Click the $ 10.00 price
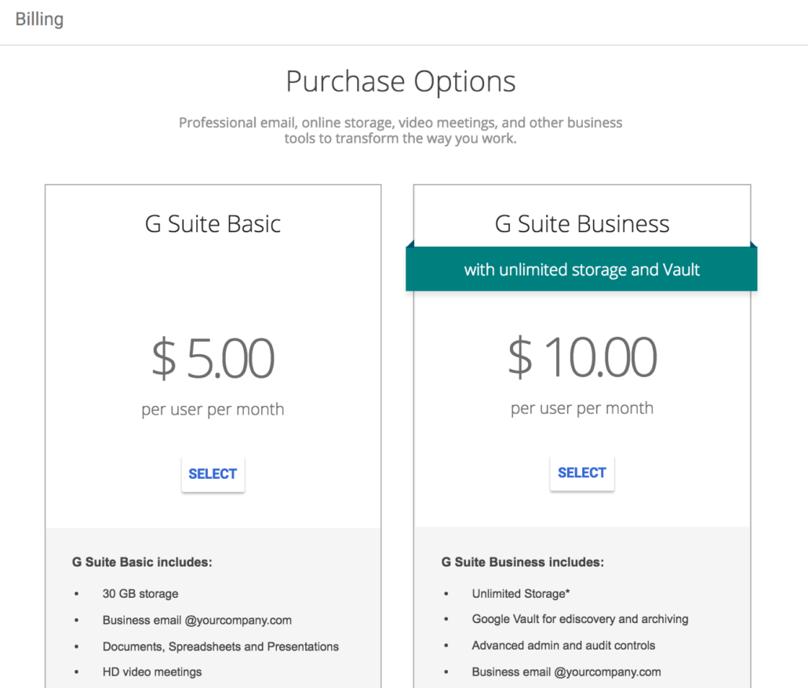808x688 pixels. click(582, 357)
